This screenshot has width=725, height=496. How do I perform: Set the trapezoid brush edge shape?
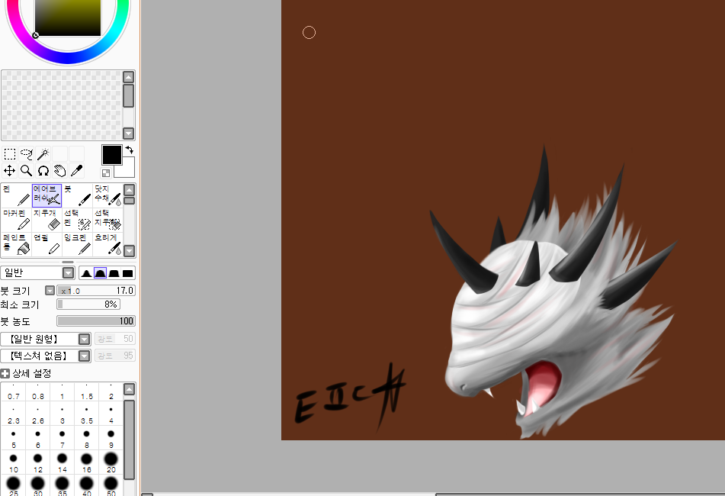pyautogui.click(x=114, y=273)
